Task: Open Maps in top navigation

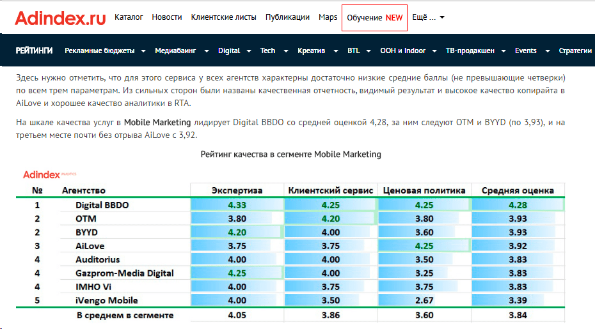Action: [328, 17]
